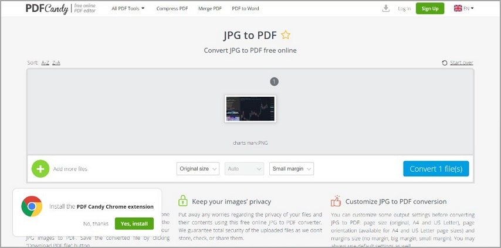Click Start over link
Screen dimensions: 501x248
tap(461, 63)
